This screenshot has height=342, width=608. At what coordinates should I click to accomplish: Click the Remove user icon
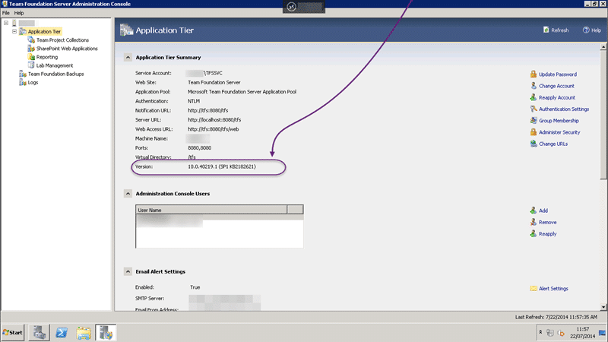coord(534,222)
